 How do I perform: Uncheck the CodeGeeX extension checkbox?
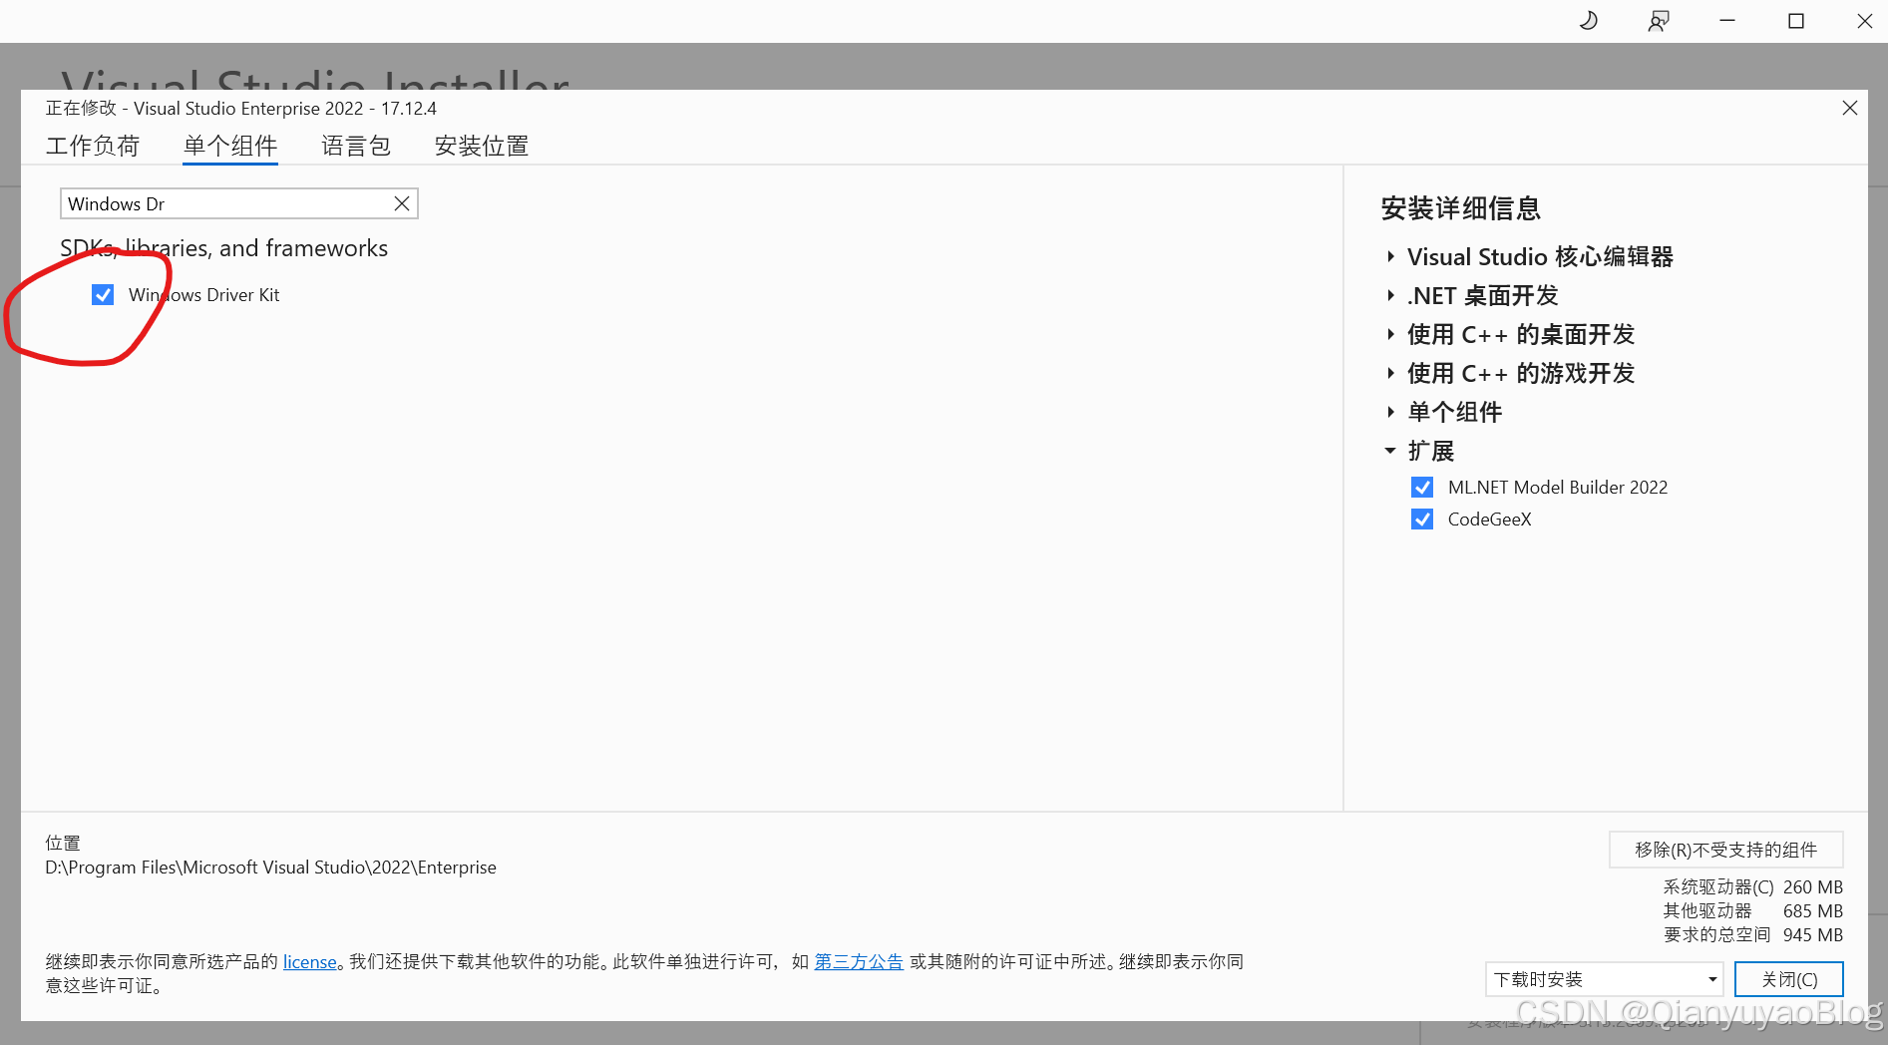(1422, 519)
